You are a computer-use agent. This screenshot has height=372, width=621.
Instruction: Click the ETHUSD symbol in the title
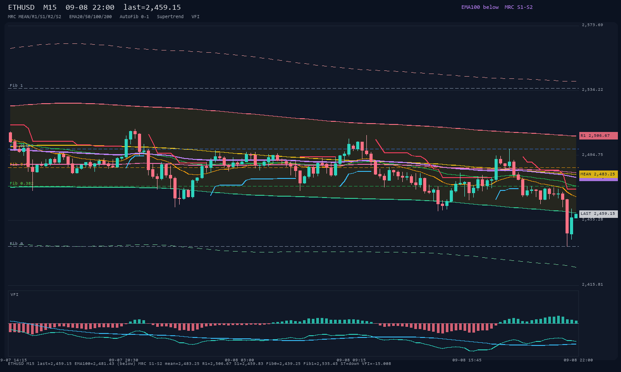coord(21,8)
